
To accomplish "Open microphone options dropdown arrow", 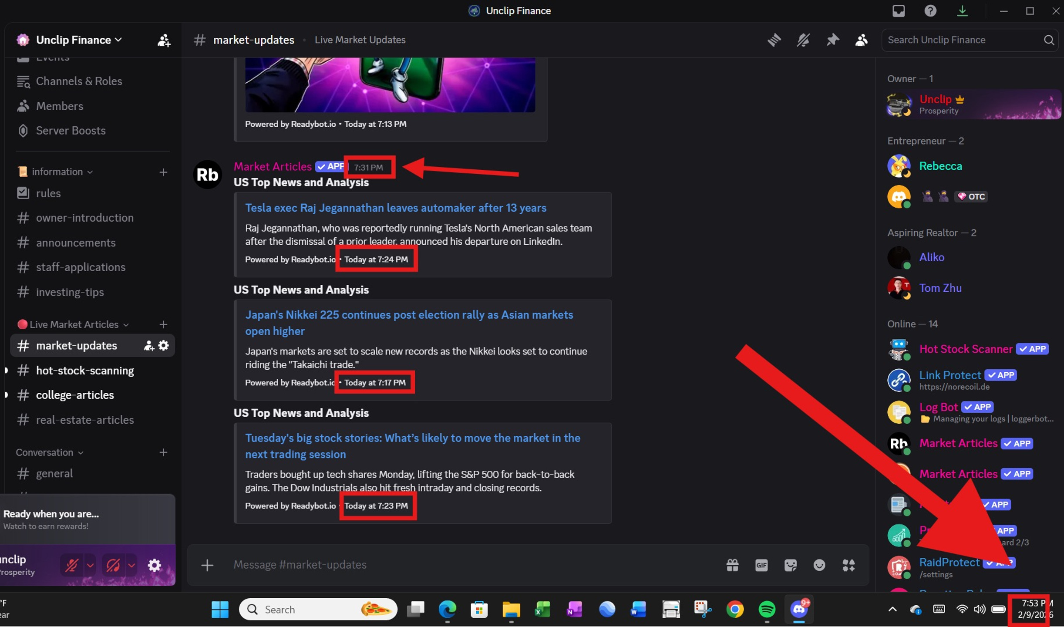I will pyautogui.click(x=90, y=565).
